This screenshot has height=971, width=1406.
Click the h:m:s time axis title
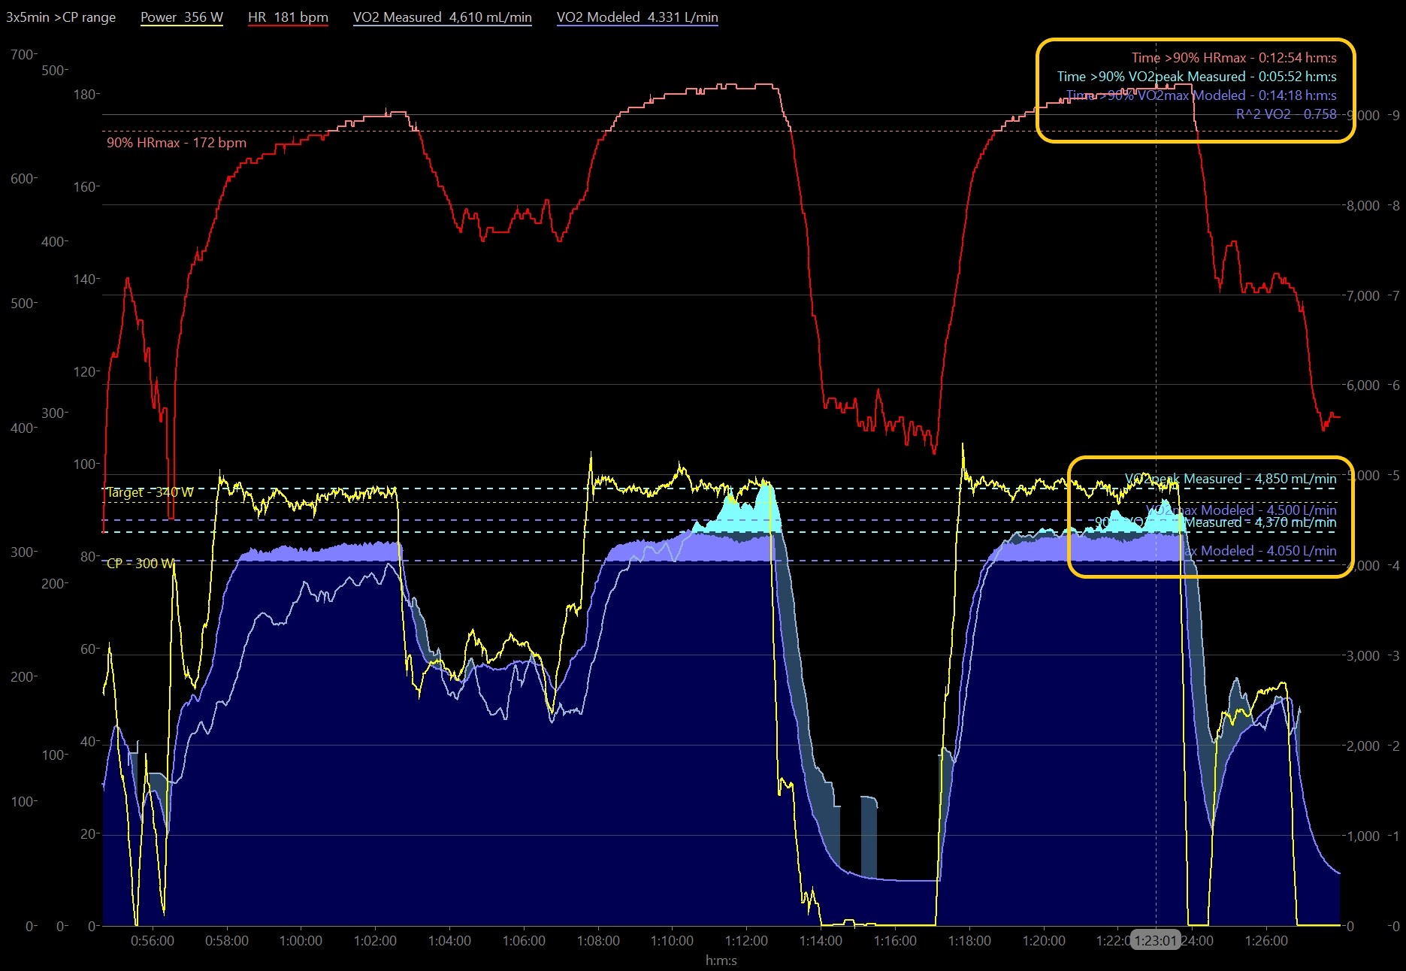[x=721, y=960]
